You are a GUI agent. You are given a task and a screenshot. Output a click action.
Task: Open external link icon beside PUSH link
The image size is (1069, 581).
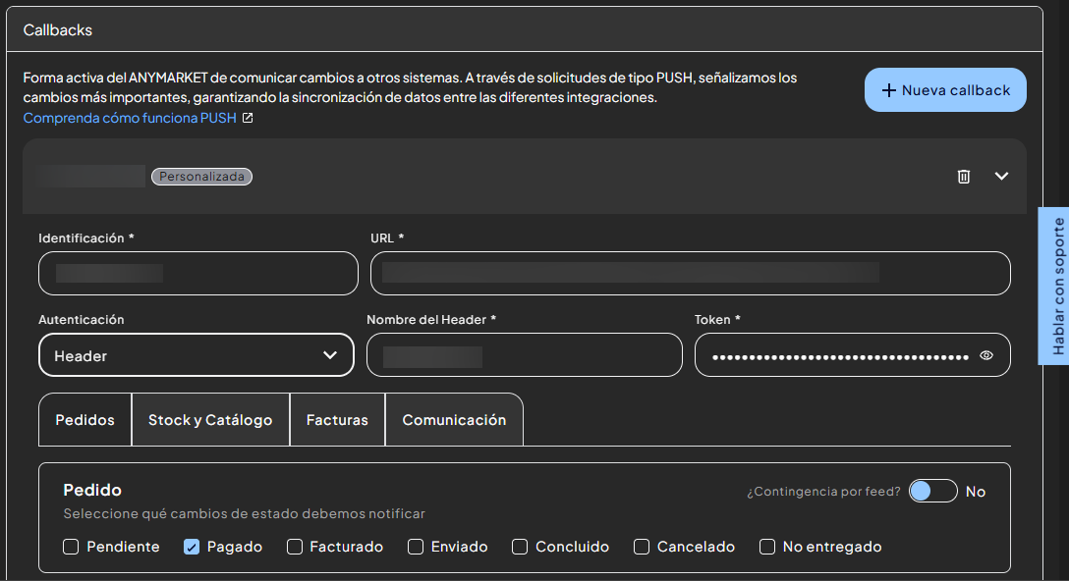coord(249,118)
